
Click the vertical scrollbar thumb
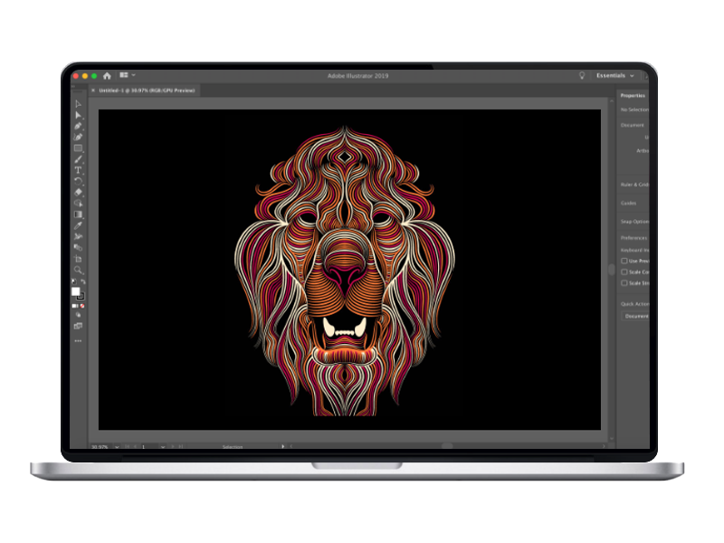pos(612,270)
